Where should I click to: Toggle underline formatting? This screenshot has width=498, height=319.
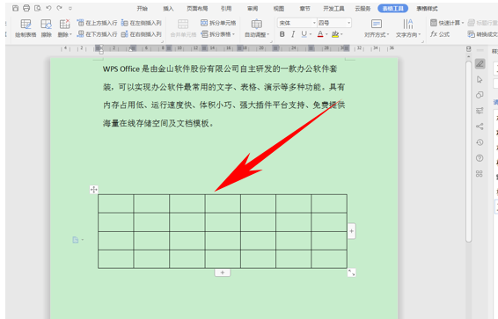304,34
